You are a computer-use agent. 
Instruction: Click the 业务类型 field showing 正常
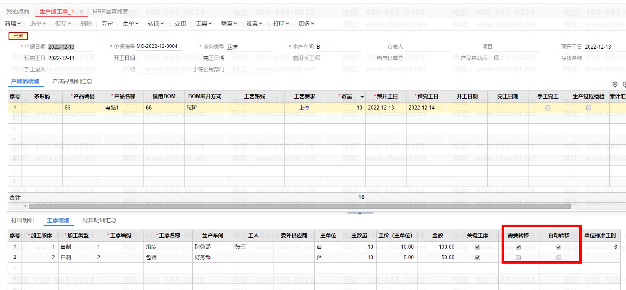[249, 47]
